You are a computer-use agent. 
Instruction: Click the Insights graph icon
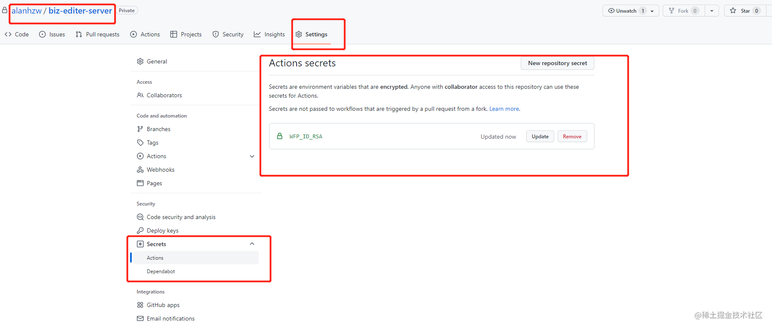(x=257, y=34)
